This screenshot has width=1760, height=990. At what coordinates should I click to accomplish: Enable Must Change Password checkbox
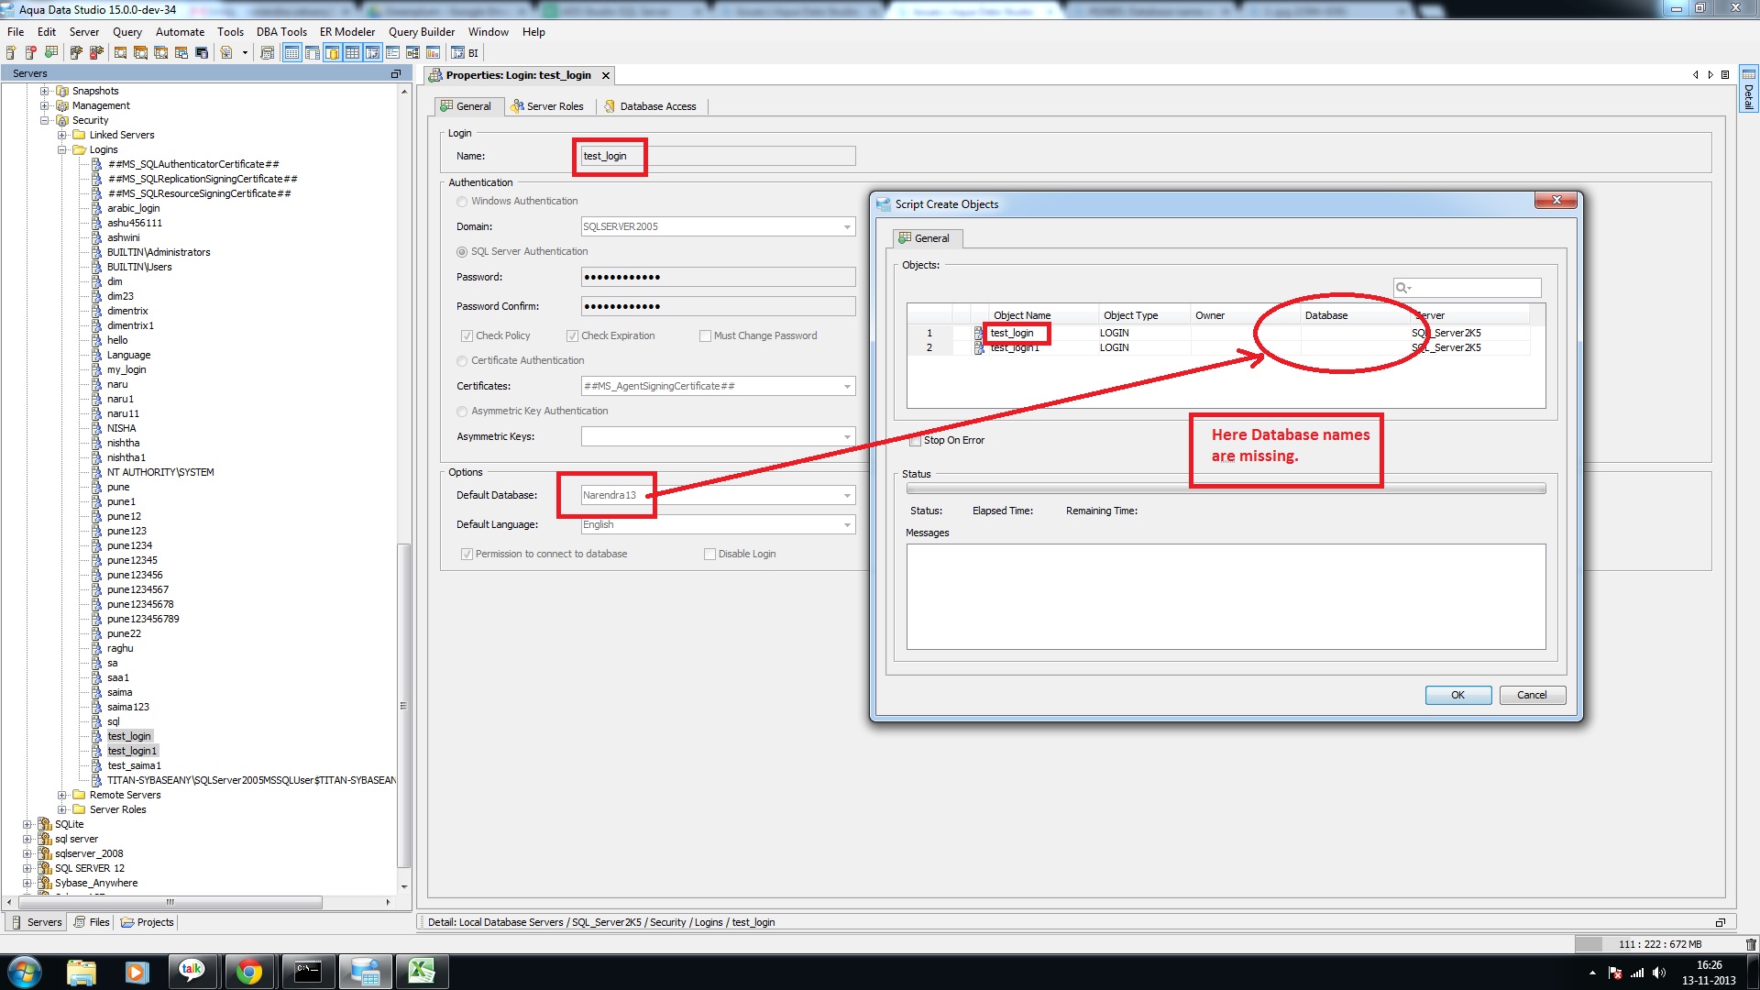(705, 336)
